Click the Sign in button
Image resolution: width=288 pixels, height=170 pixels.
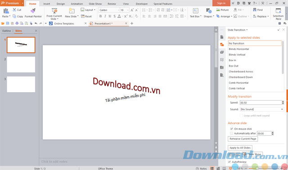[x=221, y=3]
